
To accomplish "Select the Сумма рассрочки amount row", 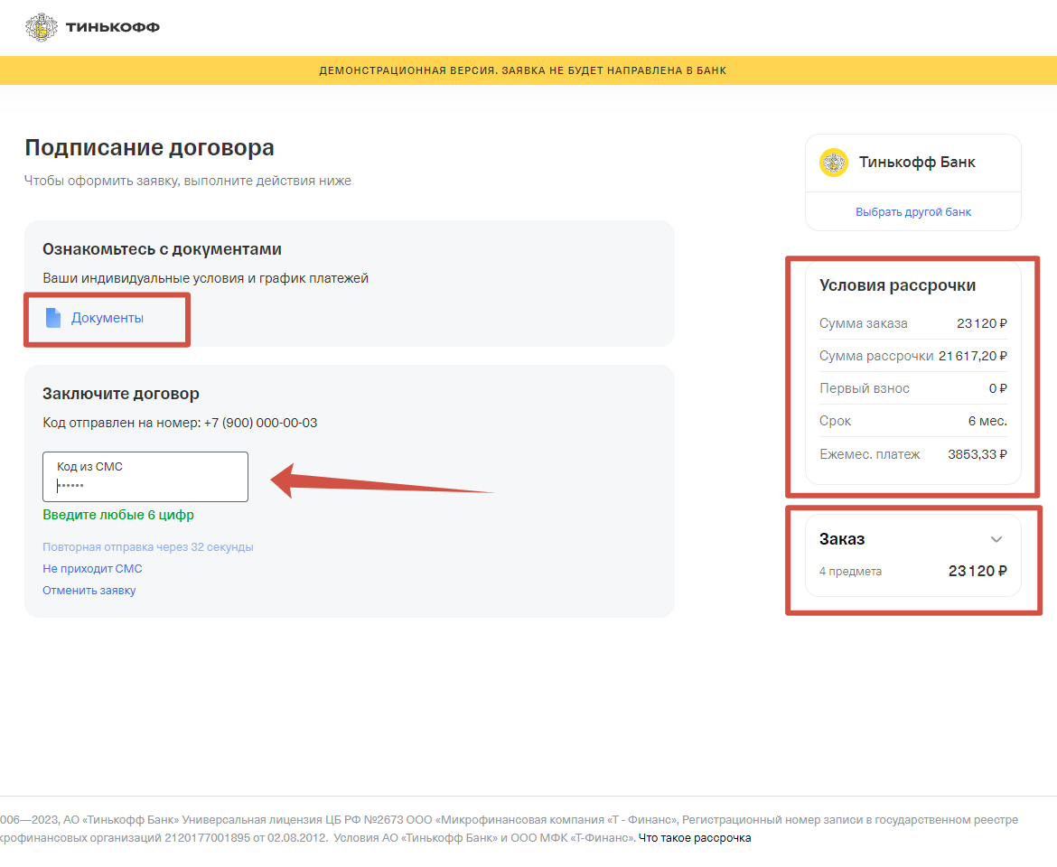I will coord(912,356).
